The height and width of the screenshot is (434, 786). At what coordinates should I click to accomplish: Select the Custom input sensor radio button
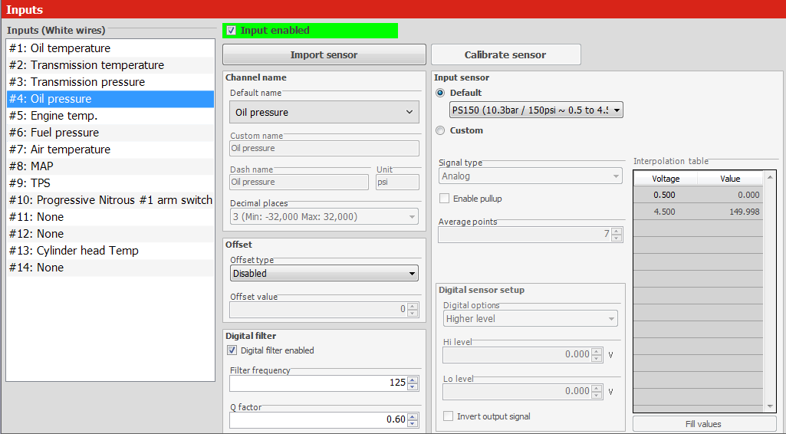coord(440,130)
